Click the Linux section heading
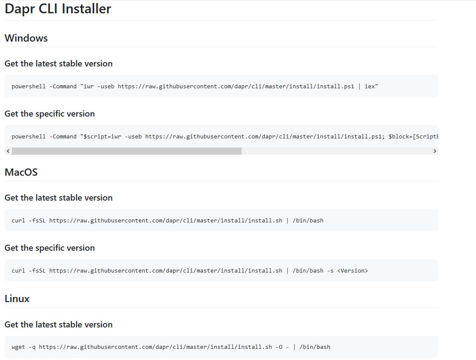 [x=17, y=299]
